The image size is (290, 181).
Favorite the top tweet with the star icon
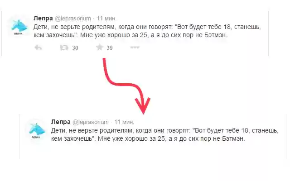(100, 47)
